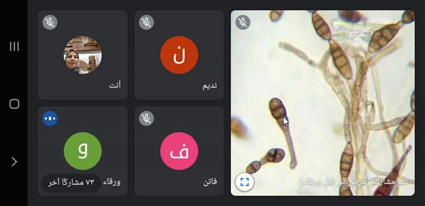This screenshot has width=425, height=206.
Task: Tap muted mic icon on فاتن's tile
Action: pos(147,118)
